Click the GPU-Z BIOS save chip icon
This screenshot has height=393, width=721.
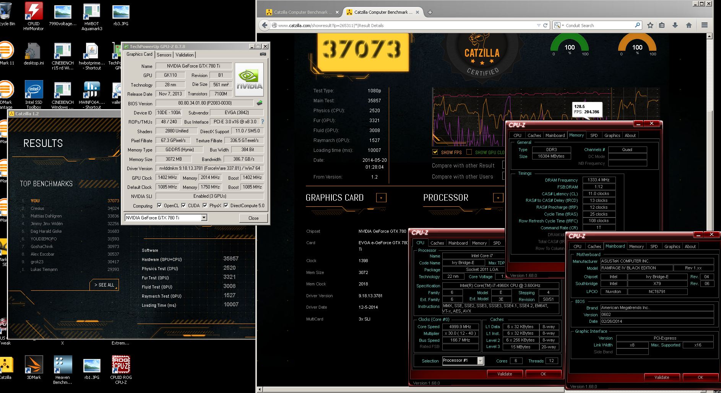(x=260, y=103)
